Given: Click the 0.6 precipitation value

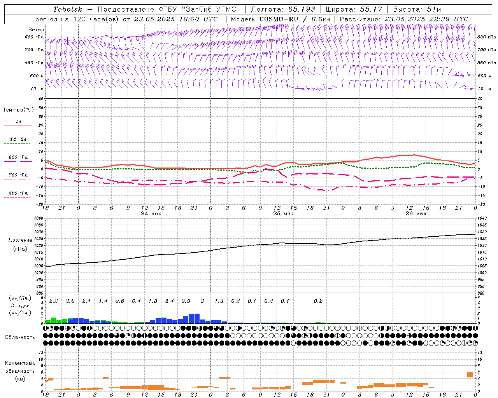Looking at the screenshot, I should 120,301.
